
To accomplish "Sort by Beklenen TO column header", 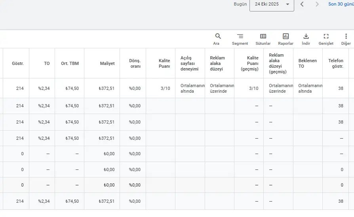I will point(307,63).
